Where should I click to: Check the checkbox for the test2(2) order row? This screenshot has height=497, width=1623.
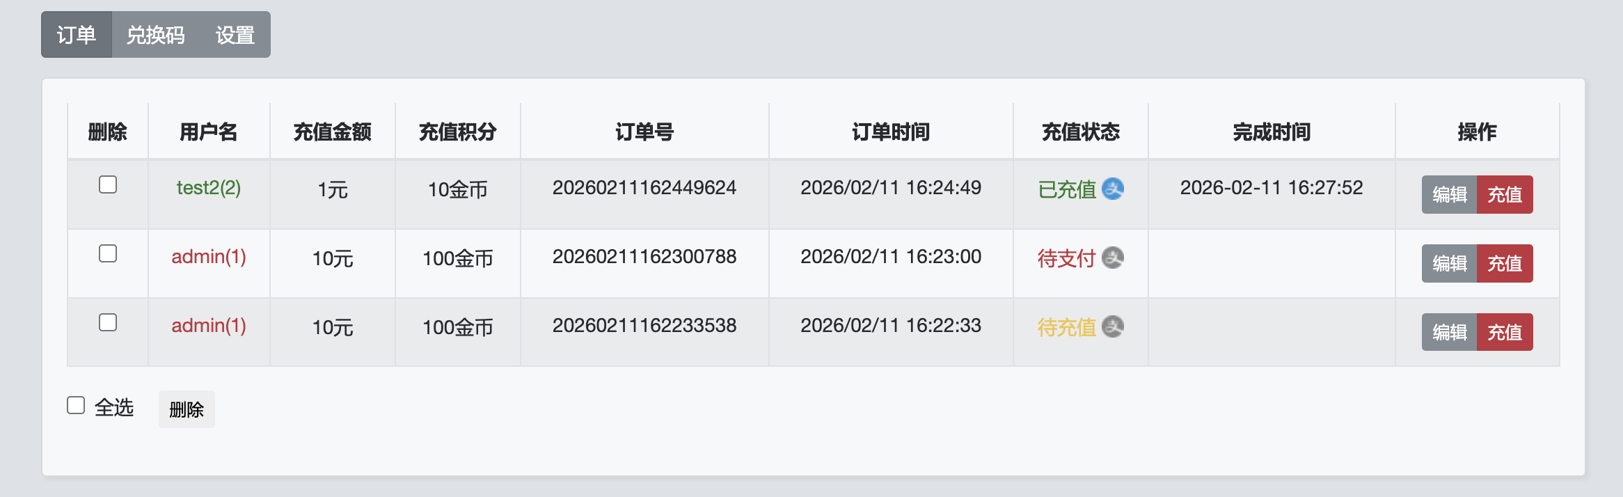106,185
